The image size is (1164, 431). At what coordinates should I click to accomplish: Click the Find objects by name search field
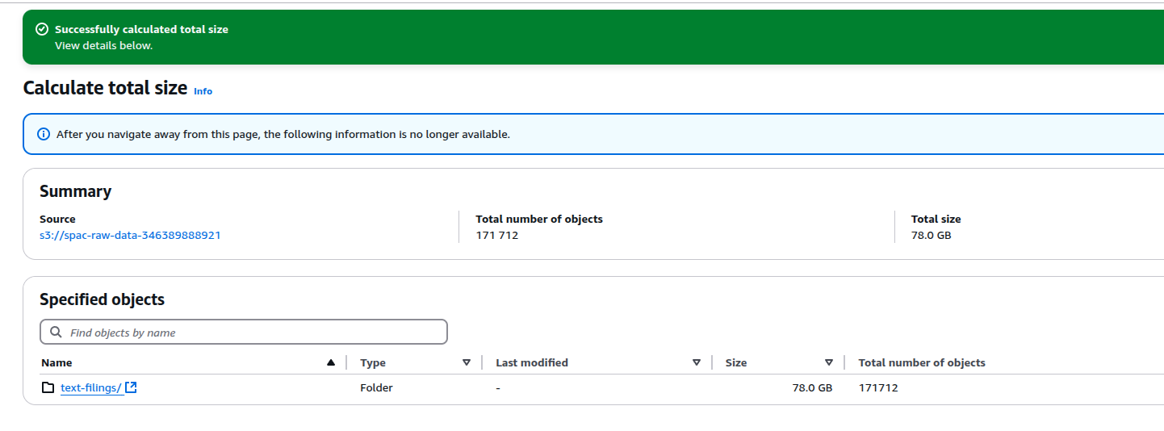(x=244, y=333)
